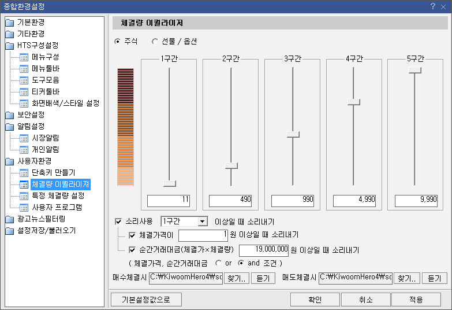452x310 pixels.
Task: Select the 주식 radio button
Action: pyautogui.click(x=117, y=42)
